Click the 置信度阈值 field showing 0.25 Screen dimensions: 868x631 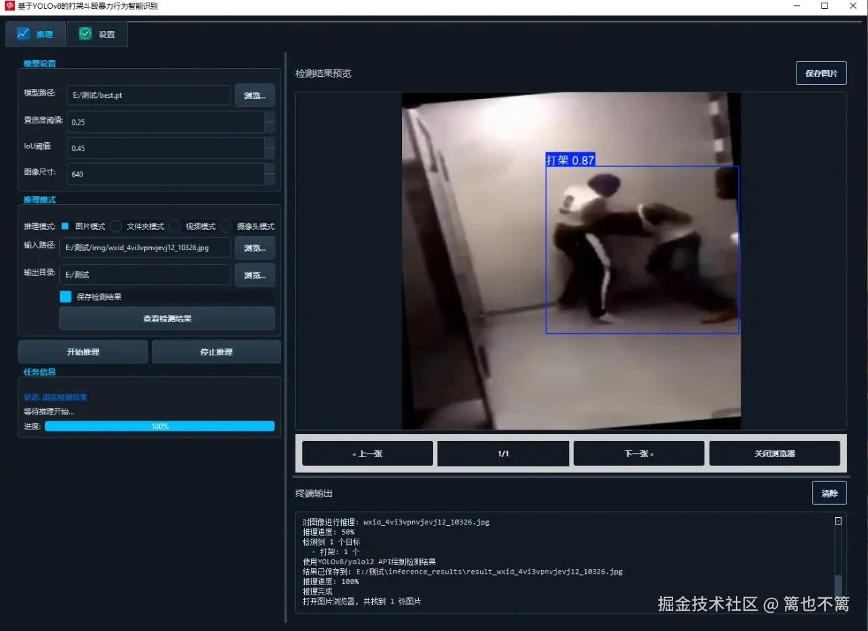[x=166, y=122]
